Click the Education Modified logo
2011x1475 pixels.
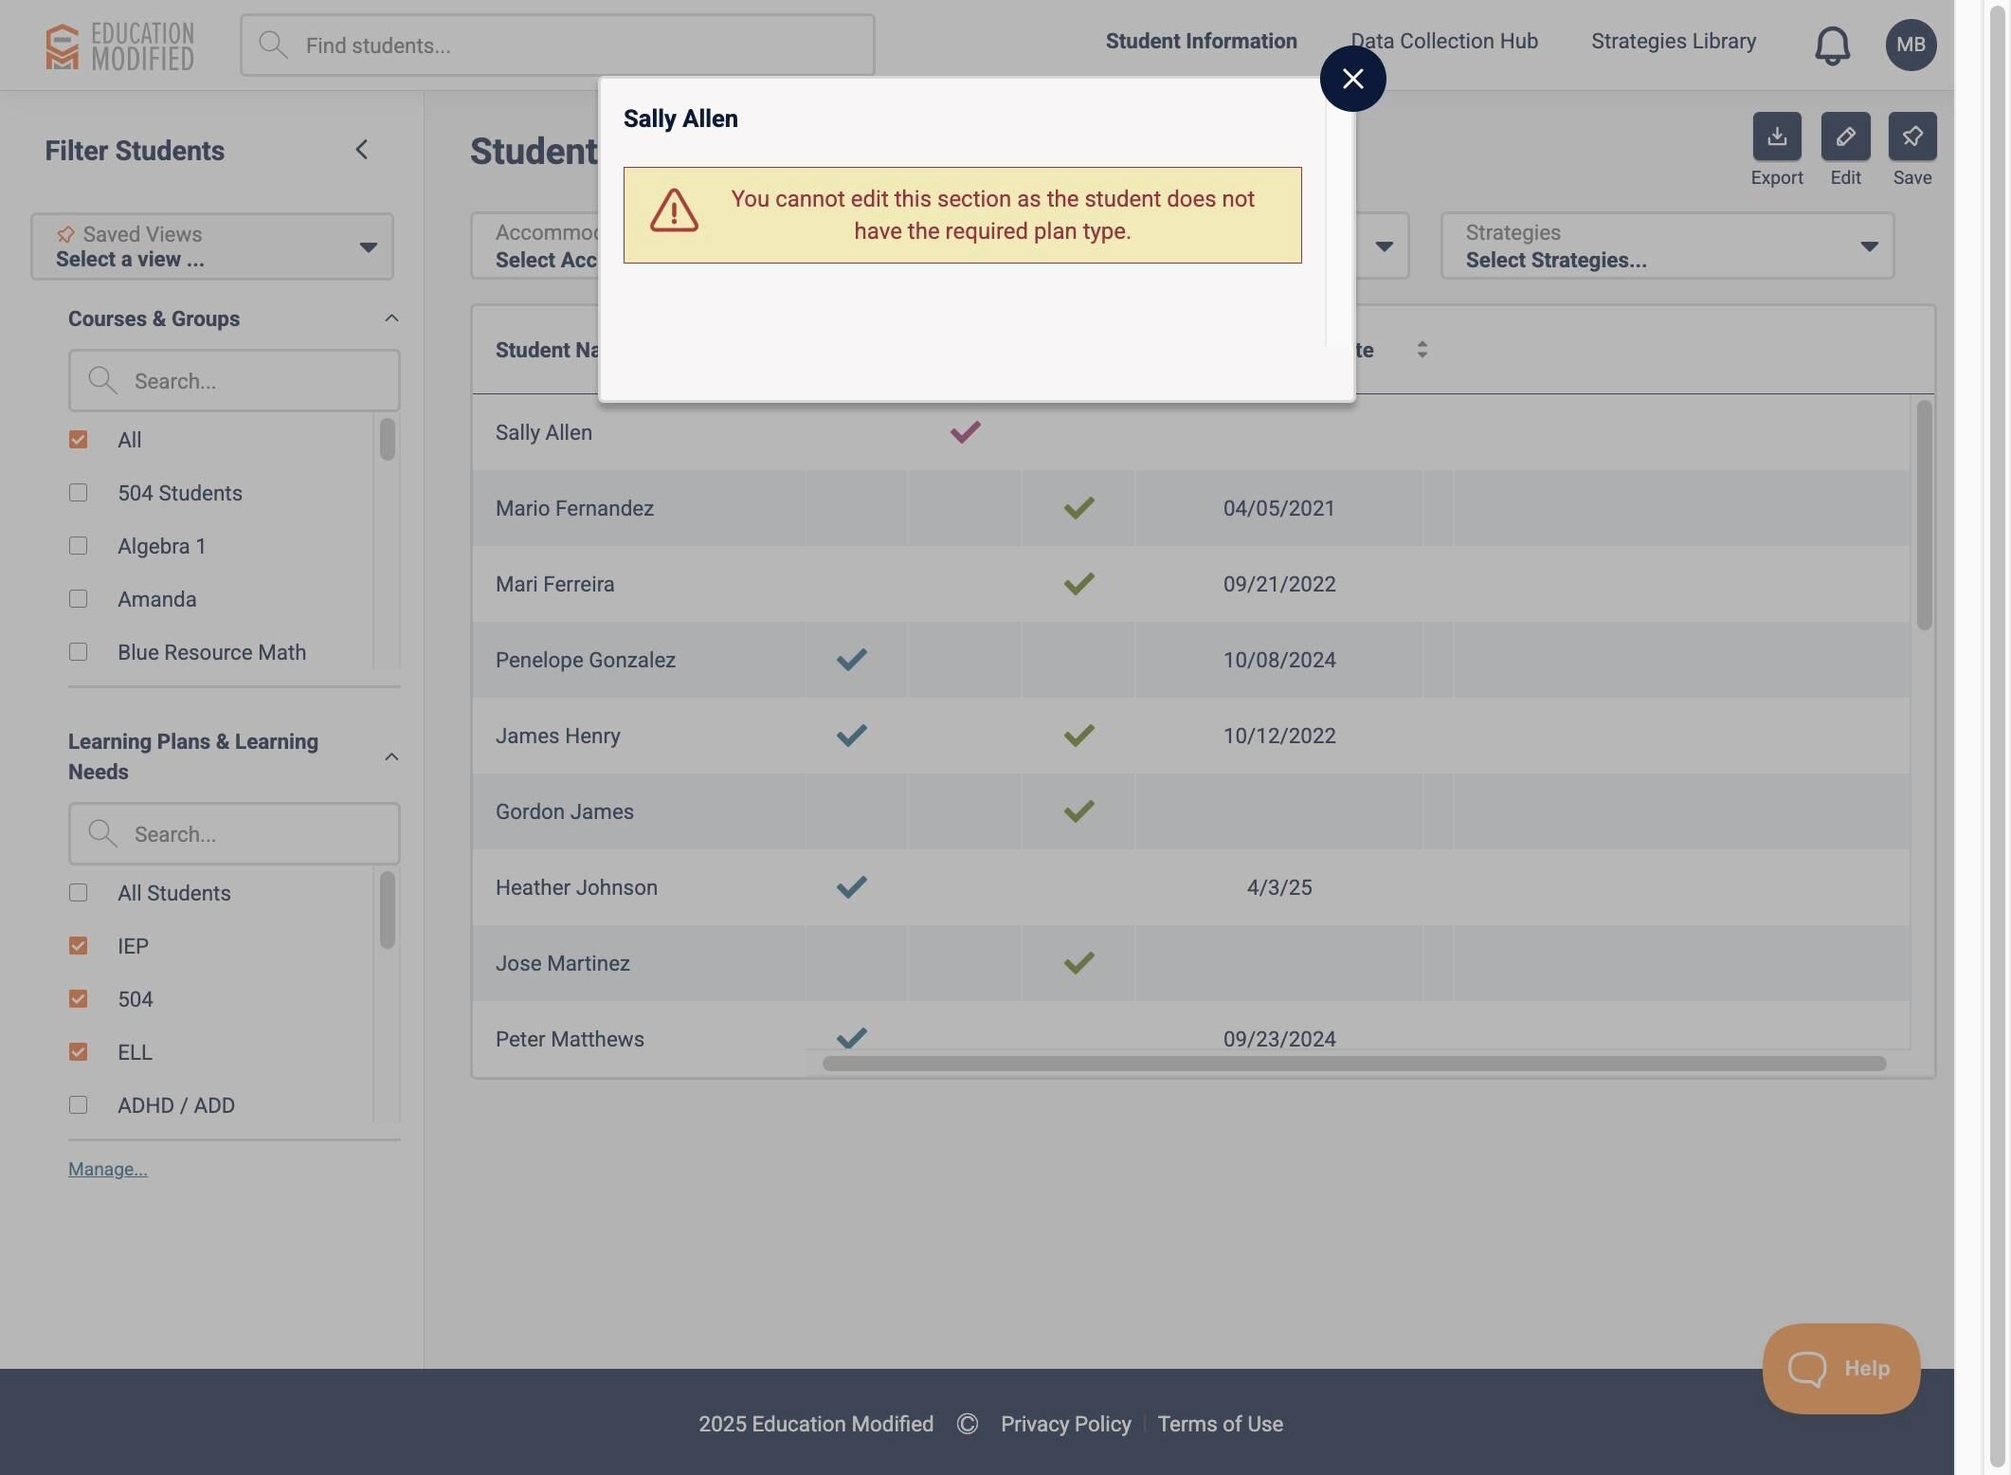point(119,46)
